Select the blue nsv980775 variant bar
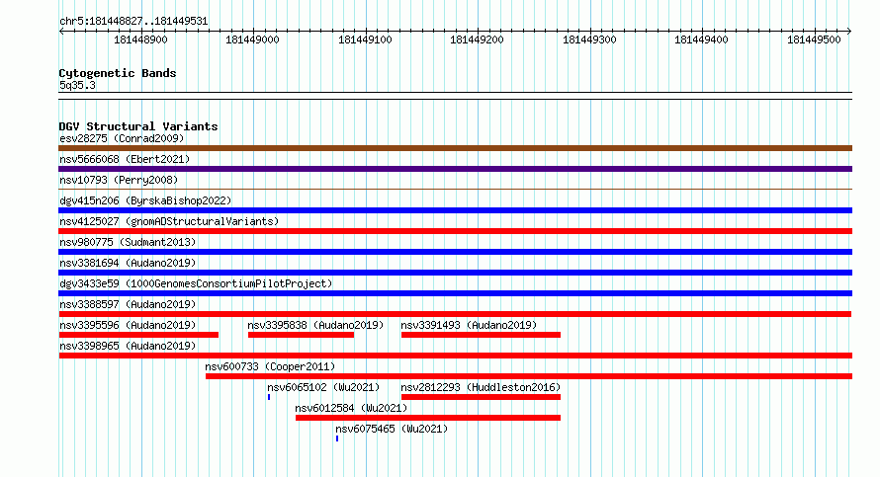The width and height of the screenshot is (880, 477). click(455, 252)
